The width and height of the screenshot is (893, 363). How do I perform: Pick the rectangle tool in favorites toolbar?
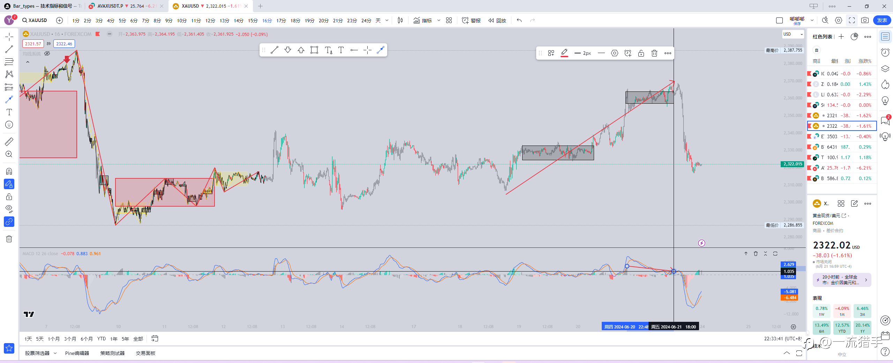coord(314,50)
